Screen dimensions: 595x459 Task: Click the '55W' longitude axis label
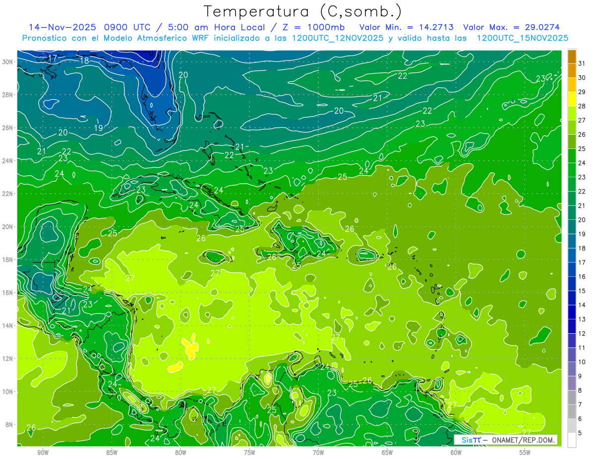(x=525, y=453)
